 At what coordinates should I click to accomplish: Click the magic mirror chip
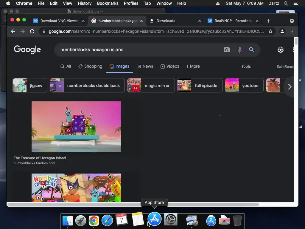point(151,85)
